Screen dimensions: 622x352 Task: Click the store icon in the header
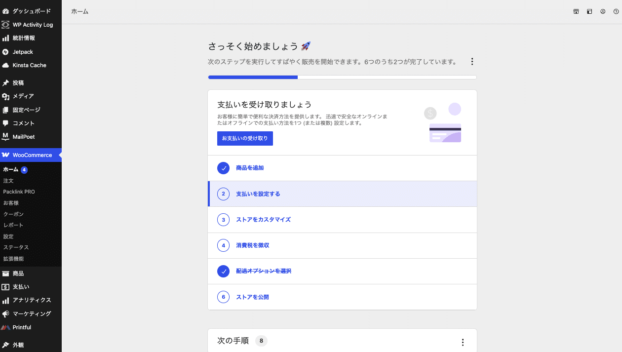tap(576, 11)
